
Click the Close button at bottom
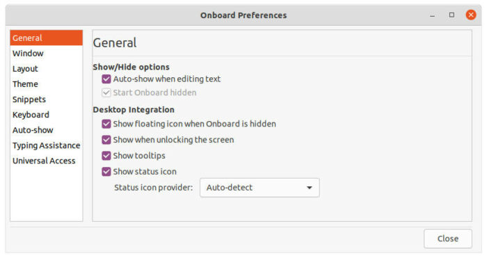pos(448,239)
